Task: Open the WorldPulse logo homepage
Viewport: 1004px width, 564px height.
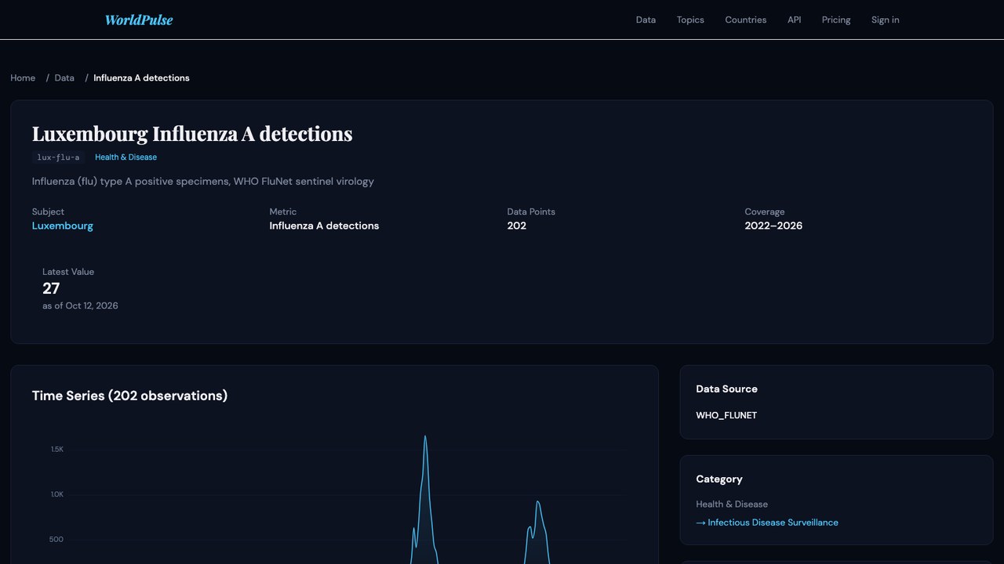Action: [x=139, y=20]
